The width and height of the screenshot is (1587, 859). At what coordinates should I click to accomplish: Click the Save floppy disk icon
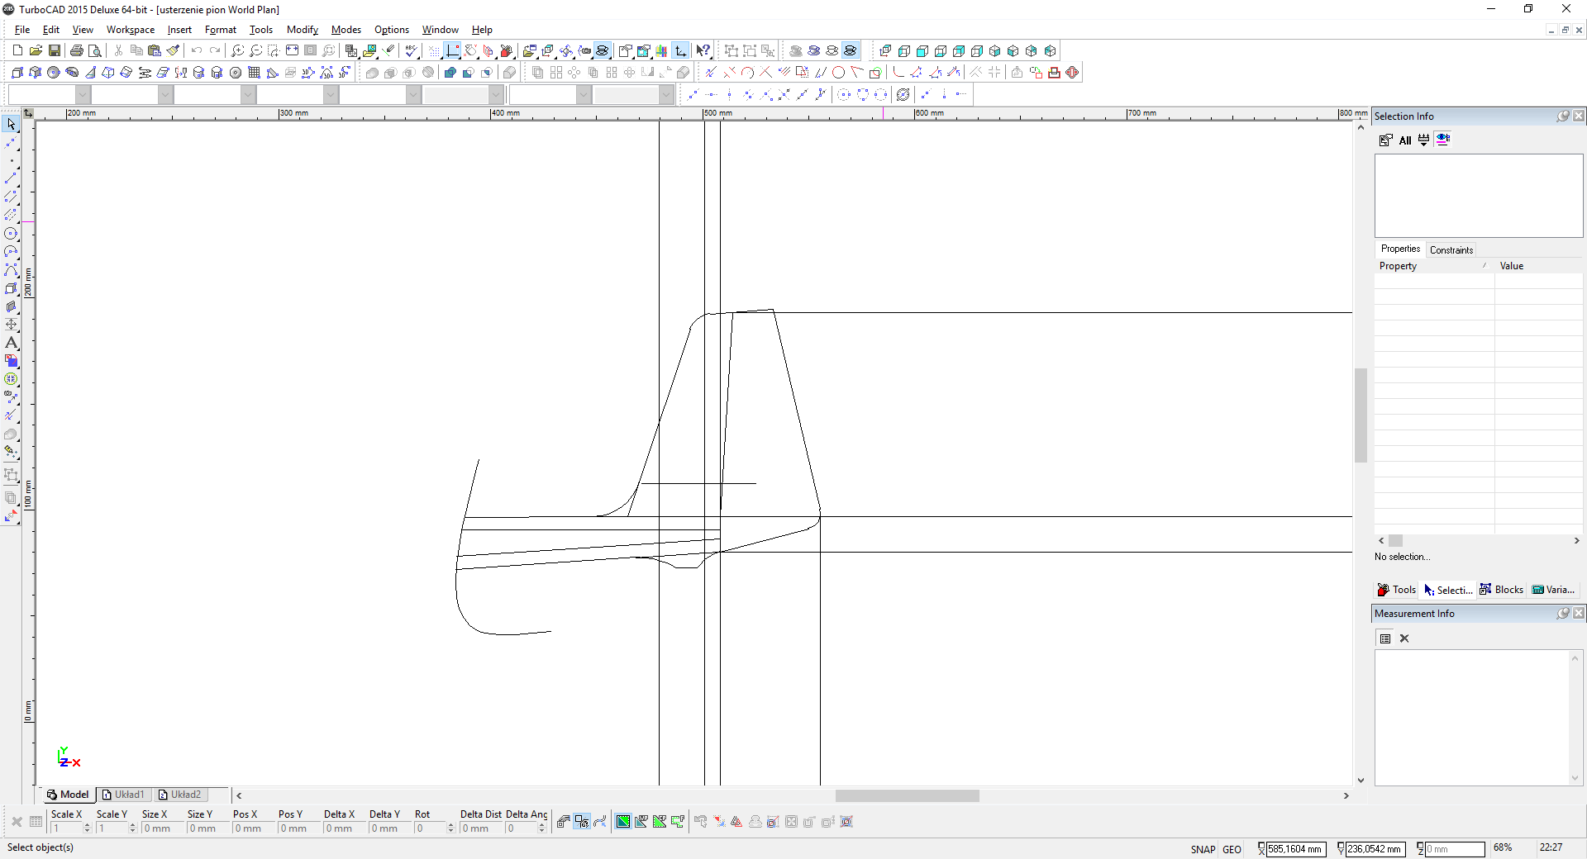click(x=55, y=51)
